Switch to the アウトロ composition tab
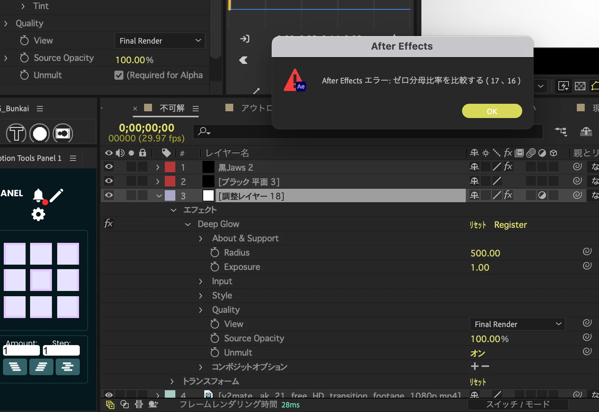 tap(257, 108)
